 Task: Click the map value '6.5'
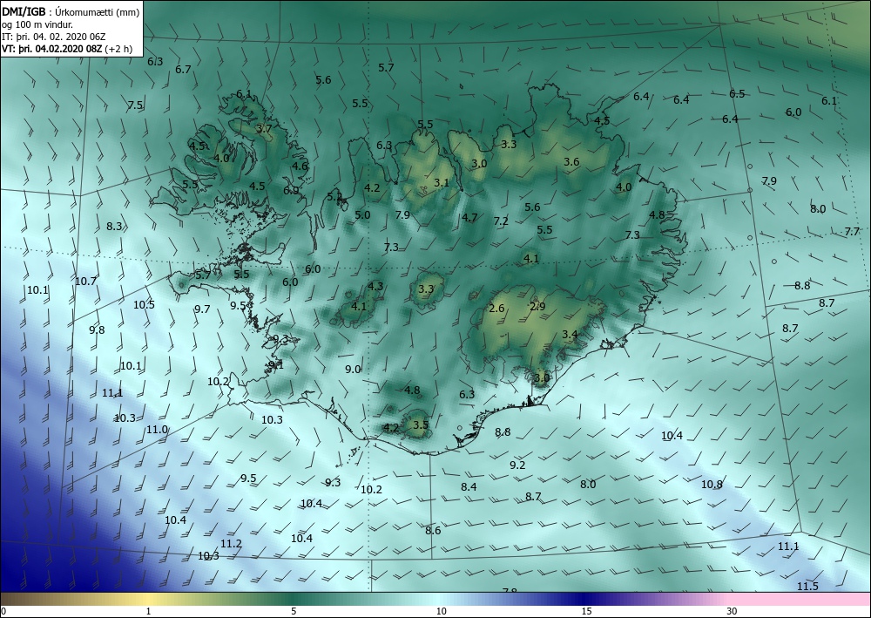pos(737,93)
